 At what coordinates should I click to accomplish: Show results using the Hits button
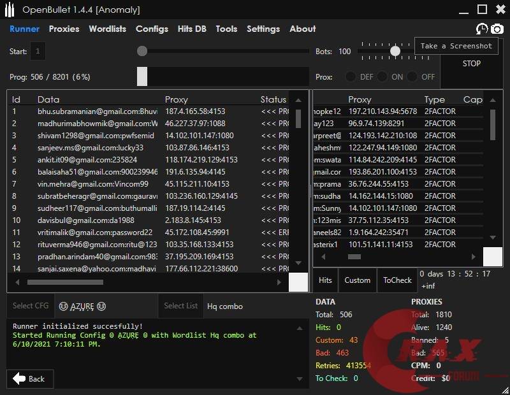[325, 280]
